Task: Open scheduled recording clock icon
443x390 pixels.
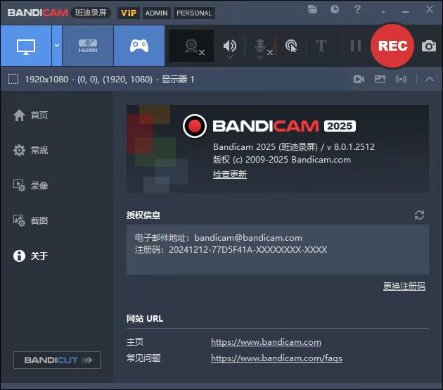Action: pyautogui.click(x=335, y=10)
